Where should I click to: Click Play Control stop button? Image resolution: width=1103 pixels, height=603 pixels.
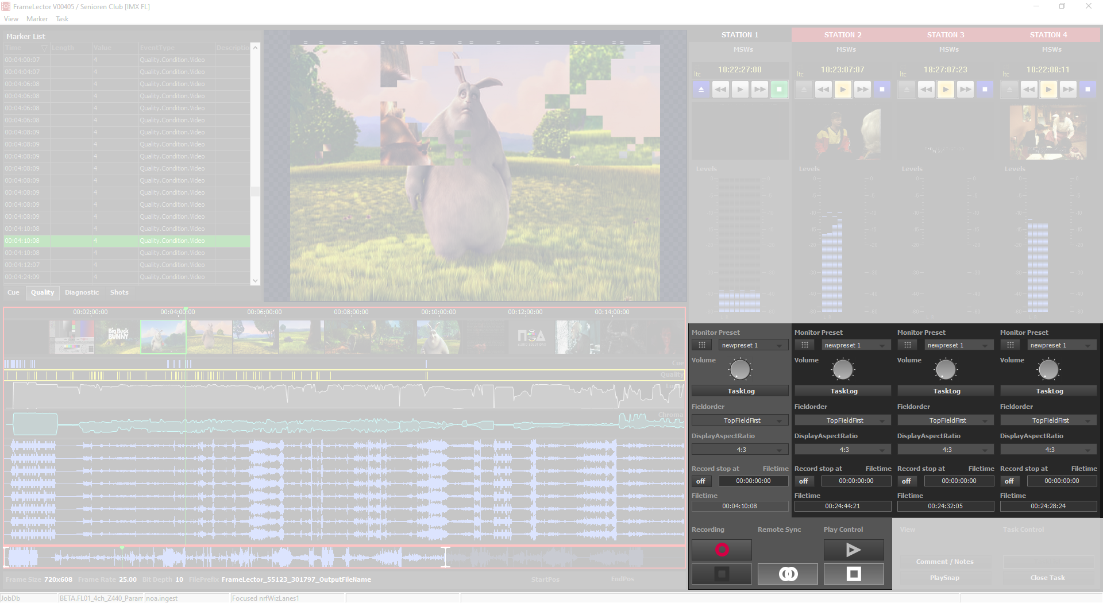(x=854, y=574)
